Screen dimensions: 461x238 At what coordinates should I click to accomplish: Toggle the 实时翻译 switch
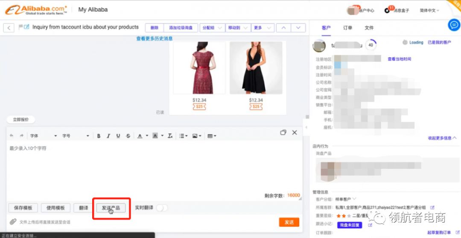point(162,208)
